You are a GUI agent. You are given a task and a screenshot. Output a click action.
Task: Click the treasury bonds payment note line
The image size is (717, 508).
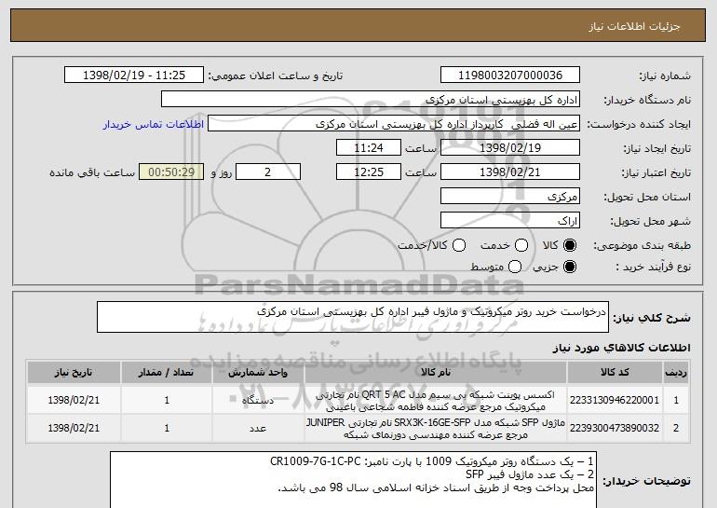(436, 487)
